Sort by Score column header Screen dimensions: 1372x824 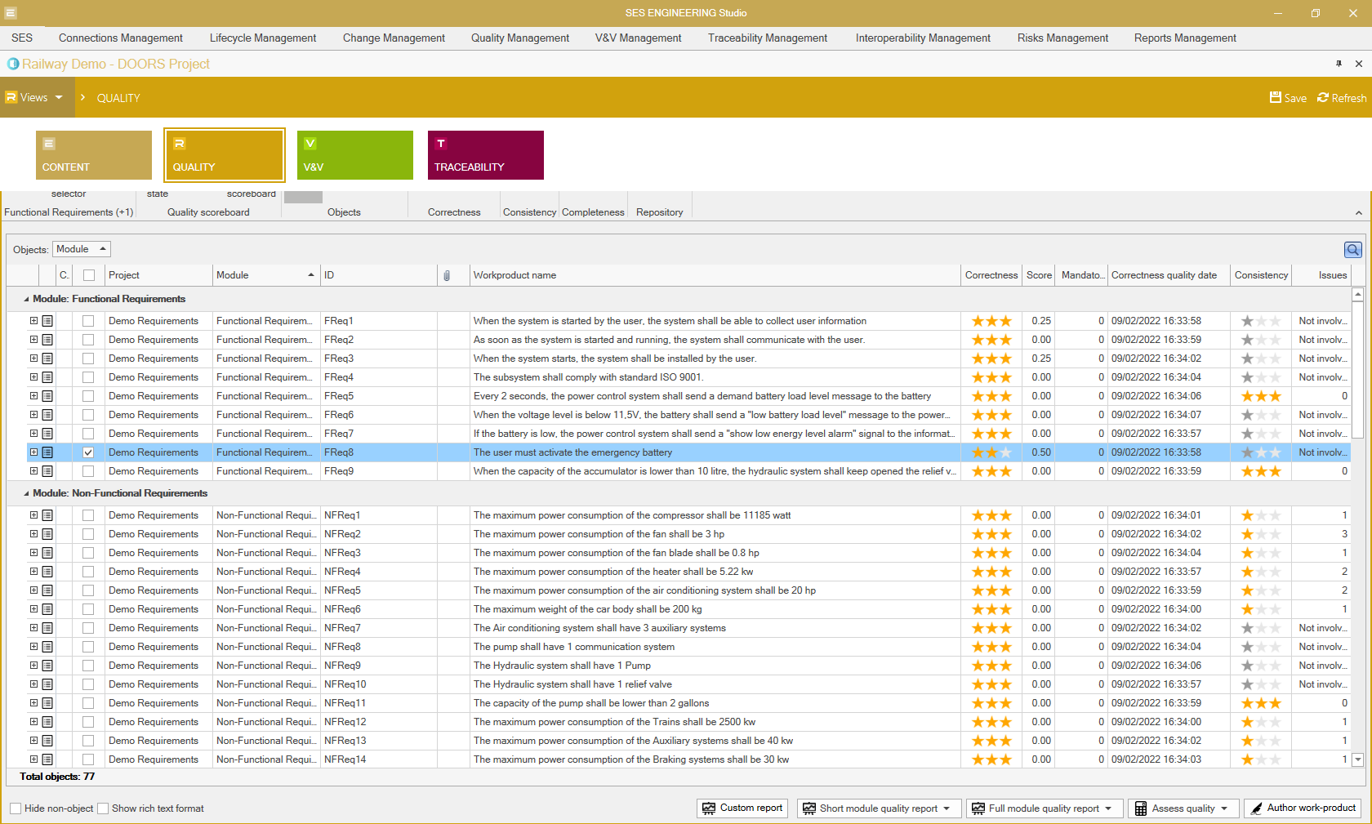pos(1039,275)
